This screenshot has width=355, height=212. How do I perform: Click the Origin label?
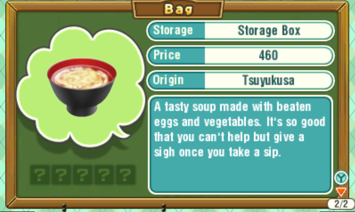168,80
